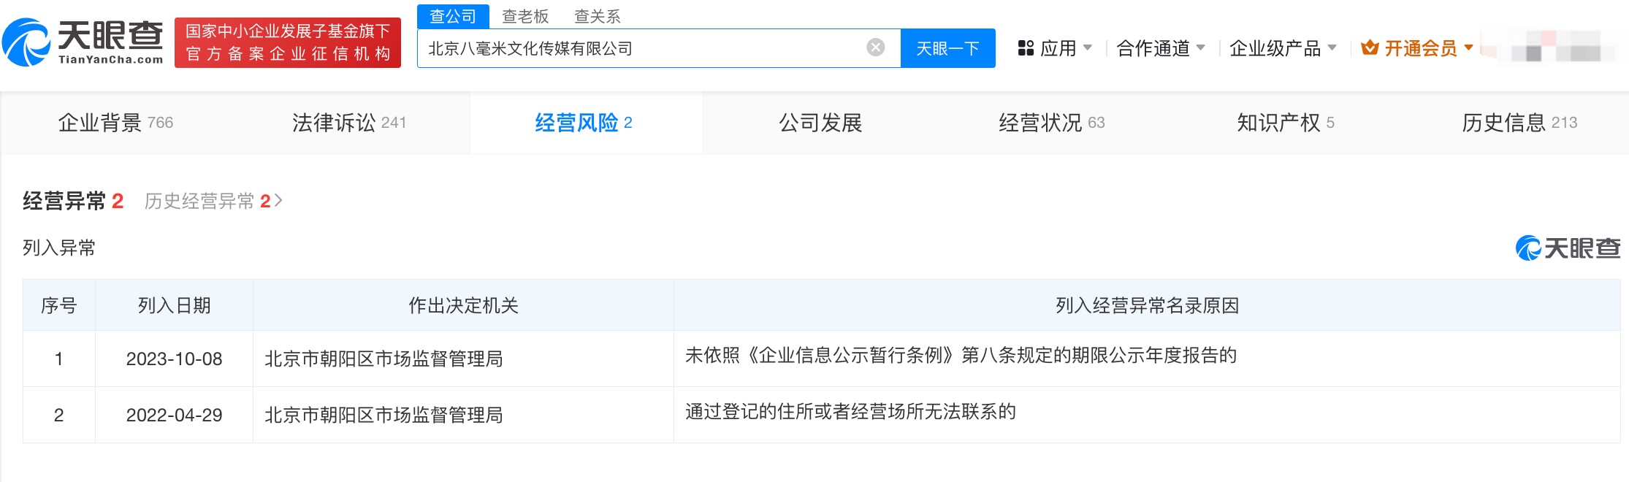1629x482 pixels.
Task: Click the reason 未依照《企业信息公示暂行条例》 text
Action: 961,355
